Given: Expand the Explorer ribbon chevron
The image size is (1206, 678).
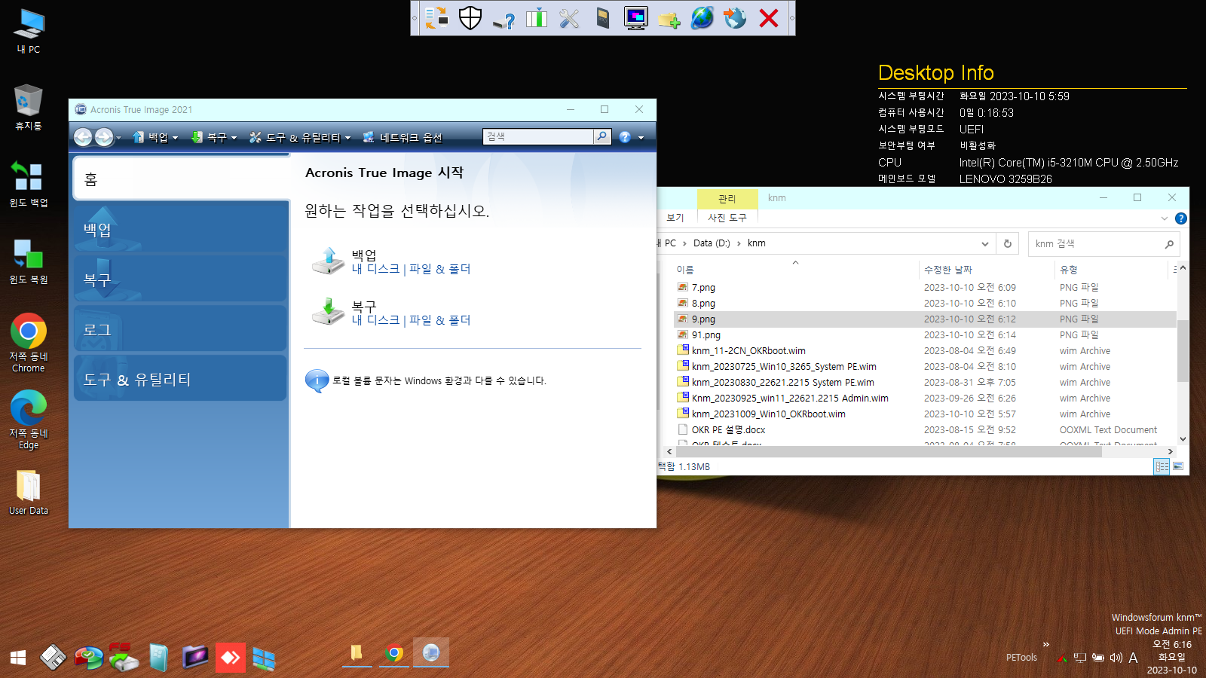Looking at the screenshot, I should 1165,218.
